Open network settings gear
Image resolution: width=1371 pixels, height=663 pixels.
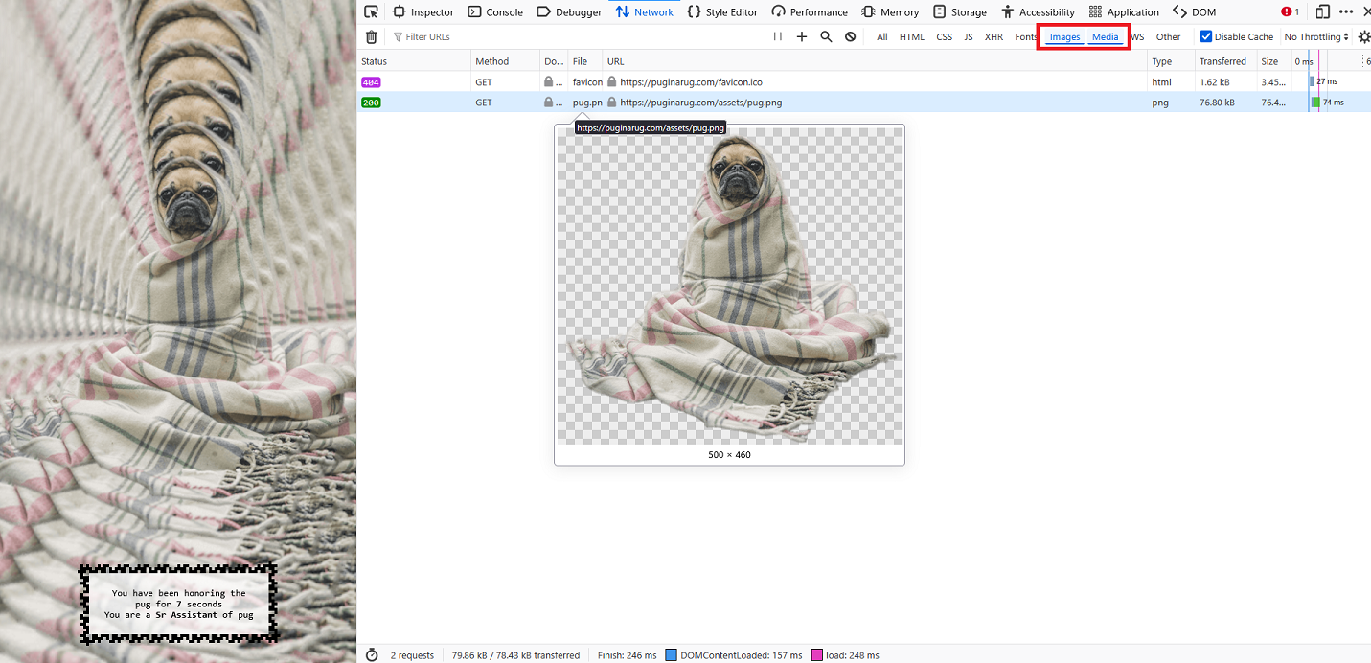pos(1363,37)
